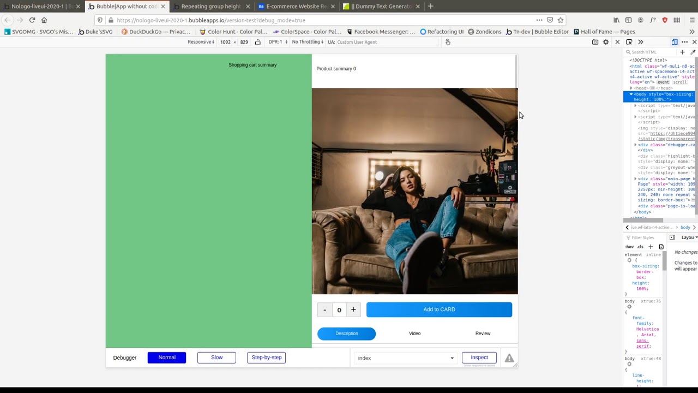Screen dimensions: 698x393
Task: Add a new CSS rule plus icon
Action: point(651,247)
